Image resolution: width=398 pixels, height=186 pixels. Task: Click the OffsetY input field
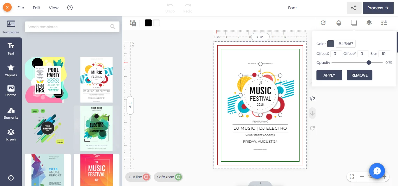tap(363, 54)
